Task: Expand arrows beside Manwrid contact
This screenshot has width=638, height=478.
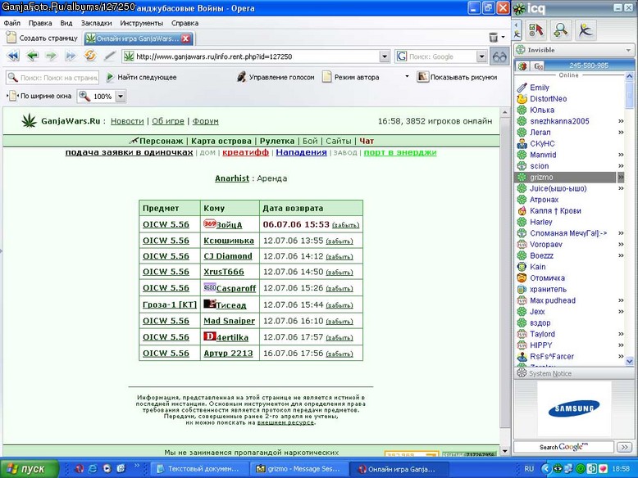Action: coord(621,155)
